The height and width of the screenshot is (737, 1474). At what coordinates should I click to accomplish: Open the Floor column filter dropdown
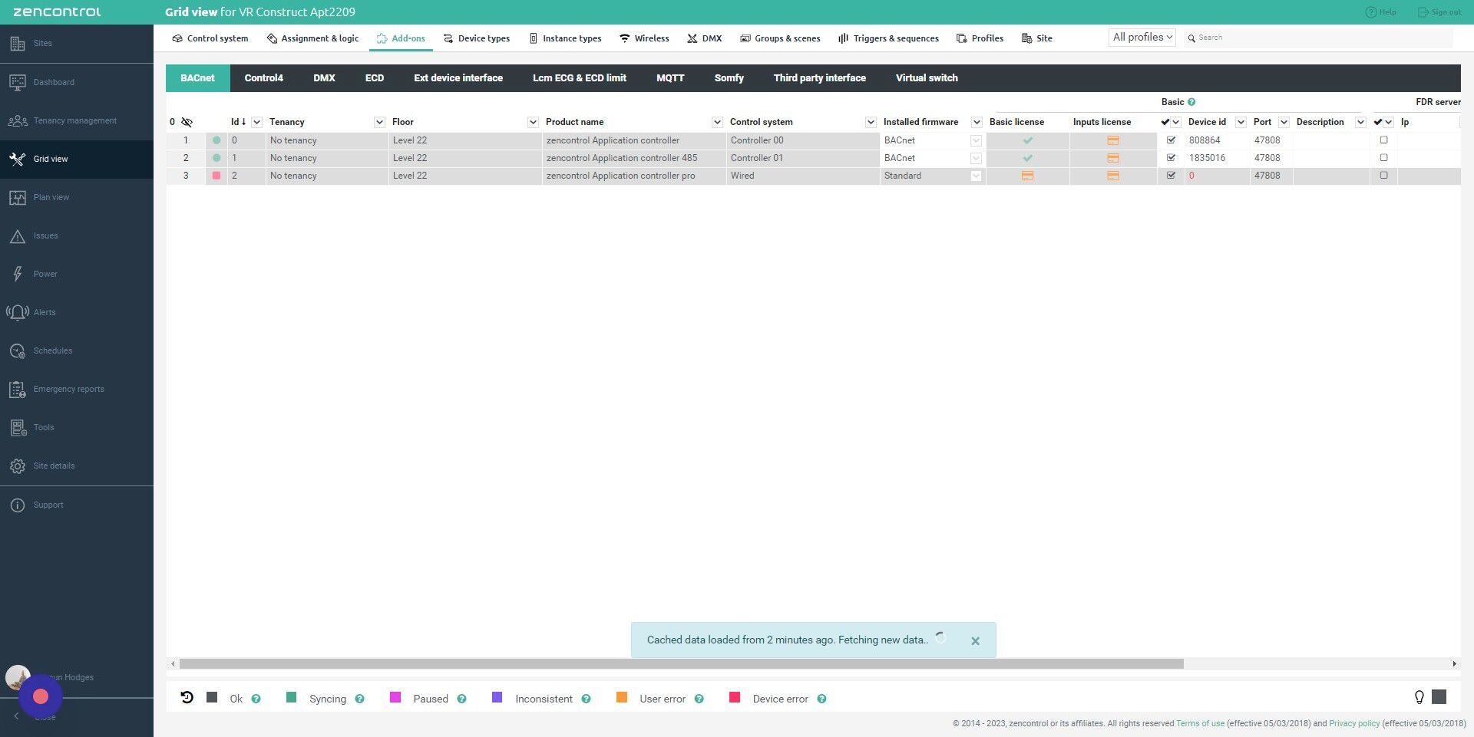533,122
